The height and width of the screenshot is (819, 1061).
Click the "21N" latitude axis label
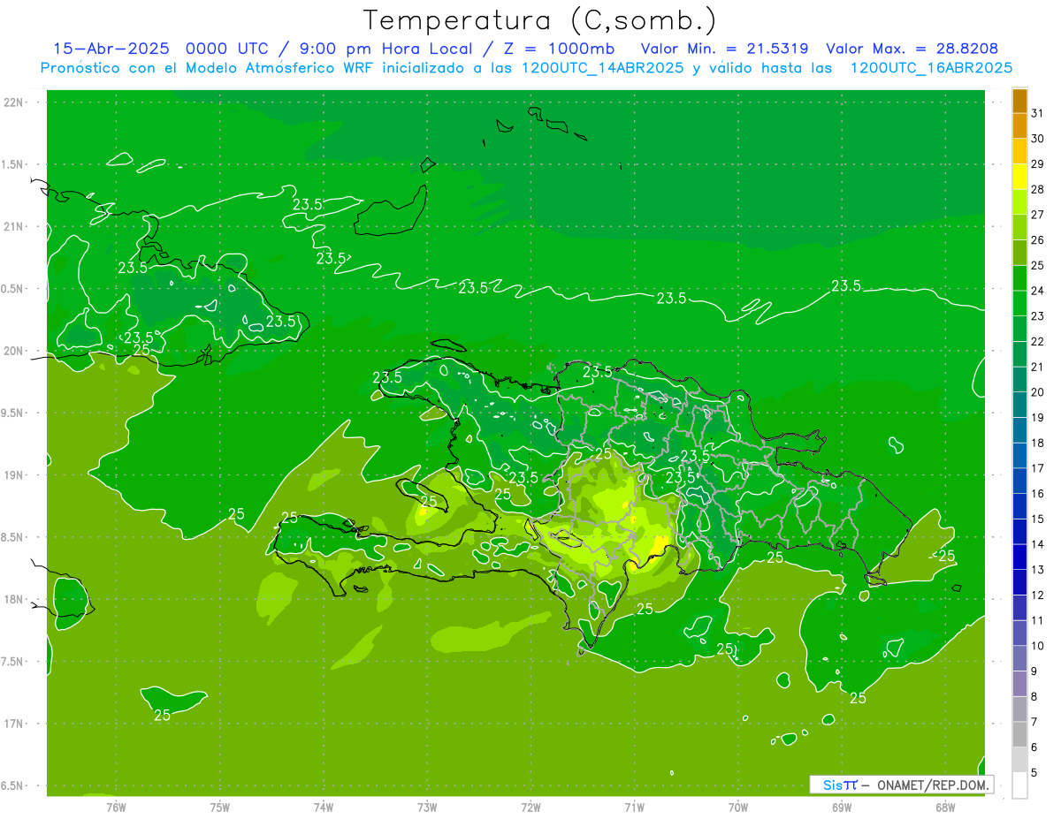click(13, 227)
